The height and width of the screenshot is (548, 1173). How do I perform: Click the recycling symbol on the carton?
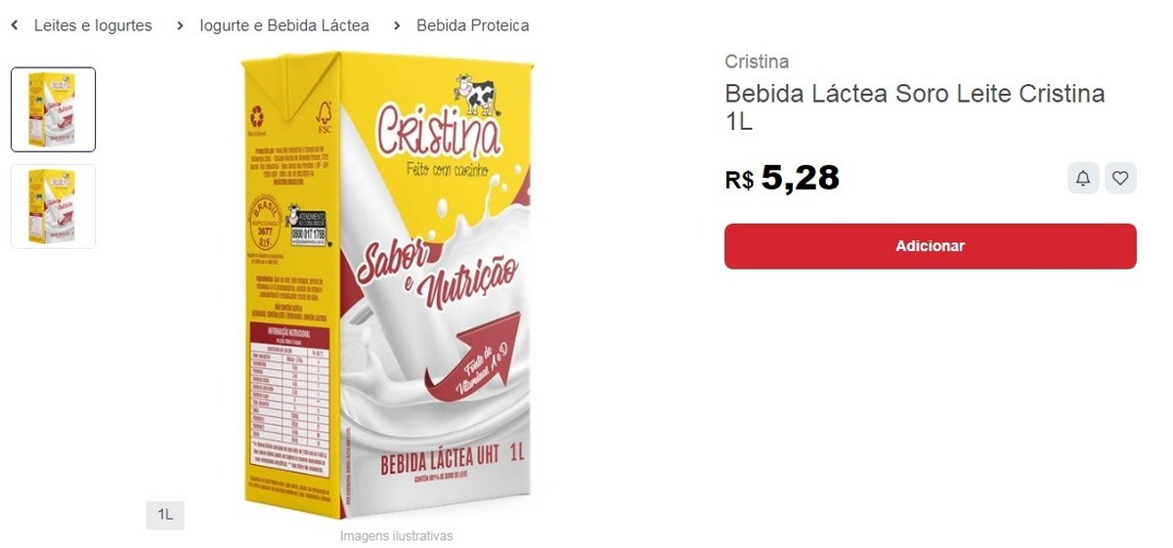[257, 113]
